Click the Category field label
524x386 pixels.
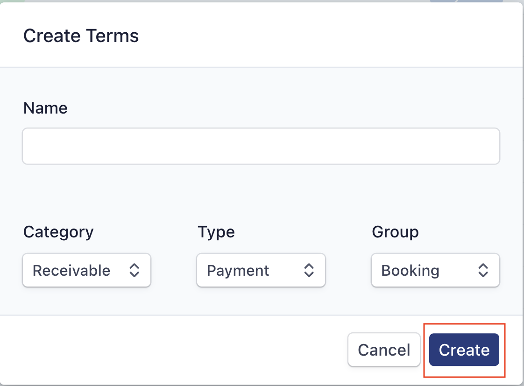pyautogui.click(x=58, y=232)
